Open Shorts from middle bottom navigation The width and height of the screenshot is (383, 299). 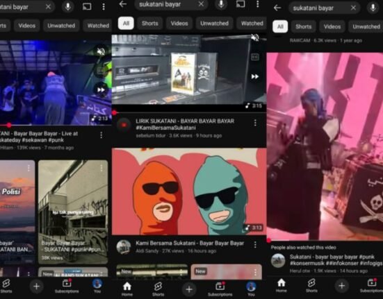[x=158, y=289]
